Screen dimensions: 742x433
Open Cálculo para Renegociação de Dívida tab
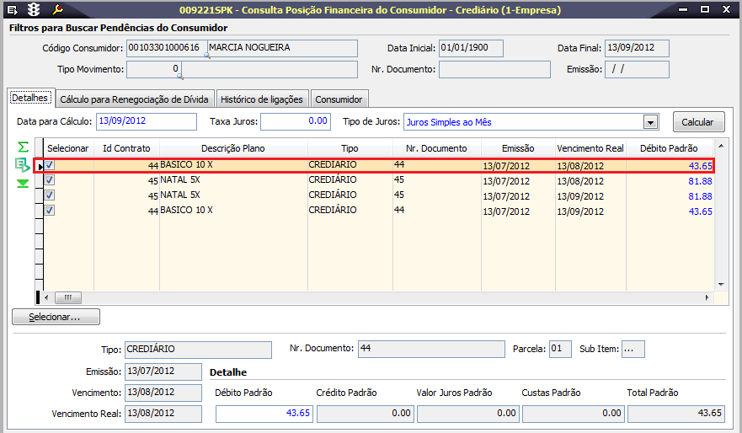(135, 99)
